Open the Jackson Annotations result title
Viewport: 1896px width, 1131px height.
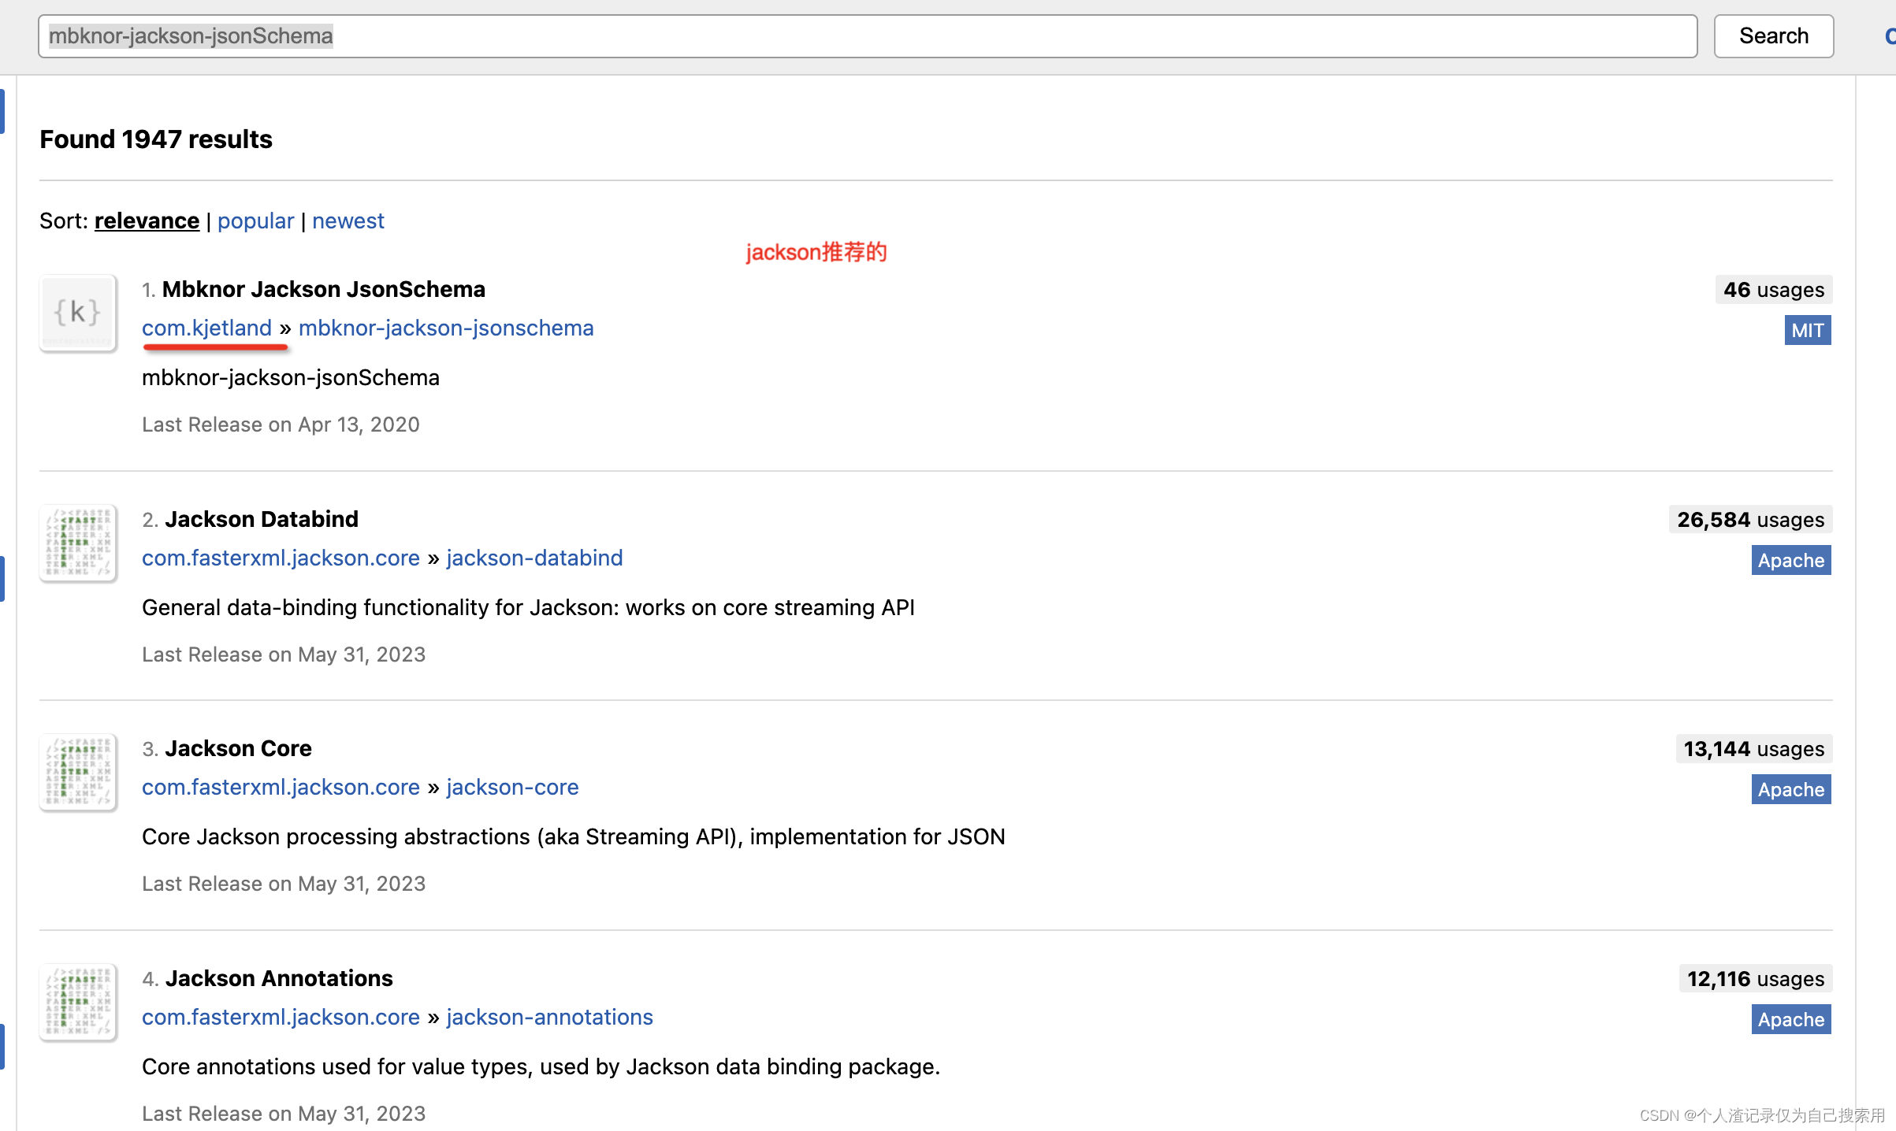[x=279, y=978]
